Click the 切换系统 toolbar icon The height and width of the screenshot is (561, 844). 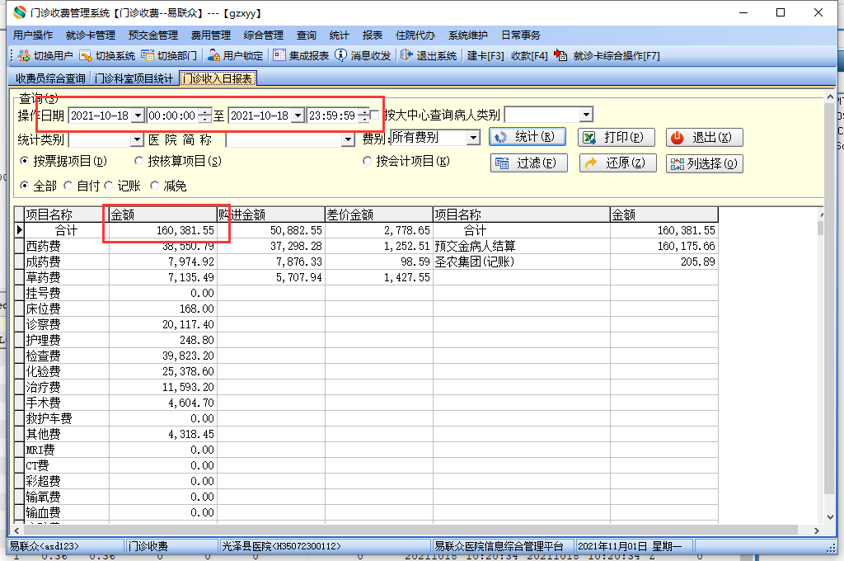86,55
